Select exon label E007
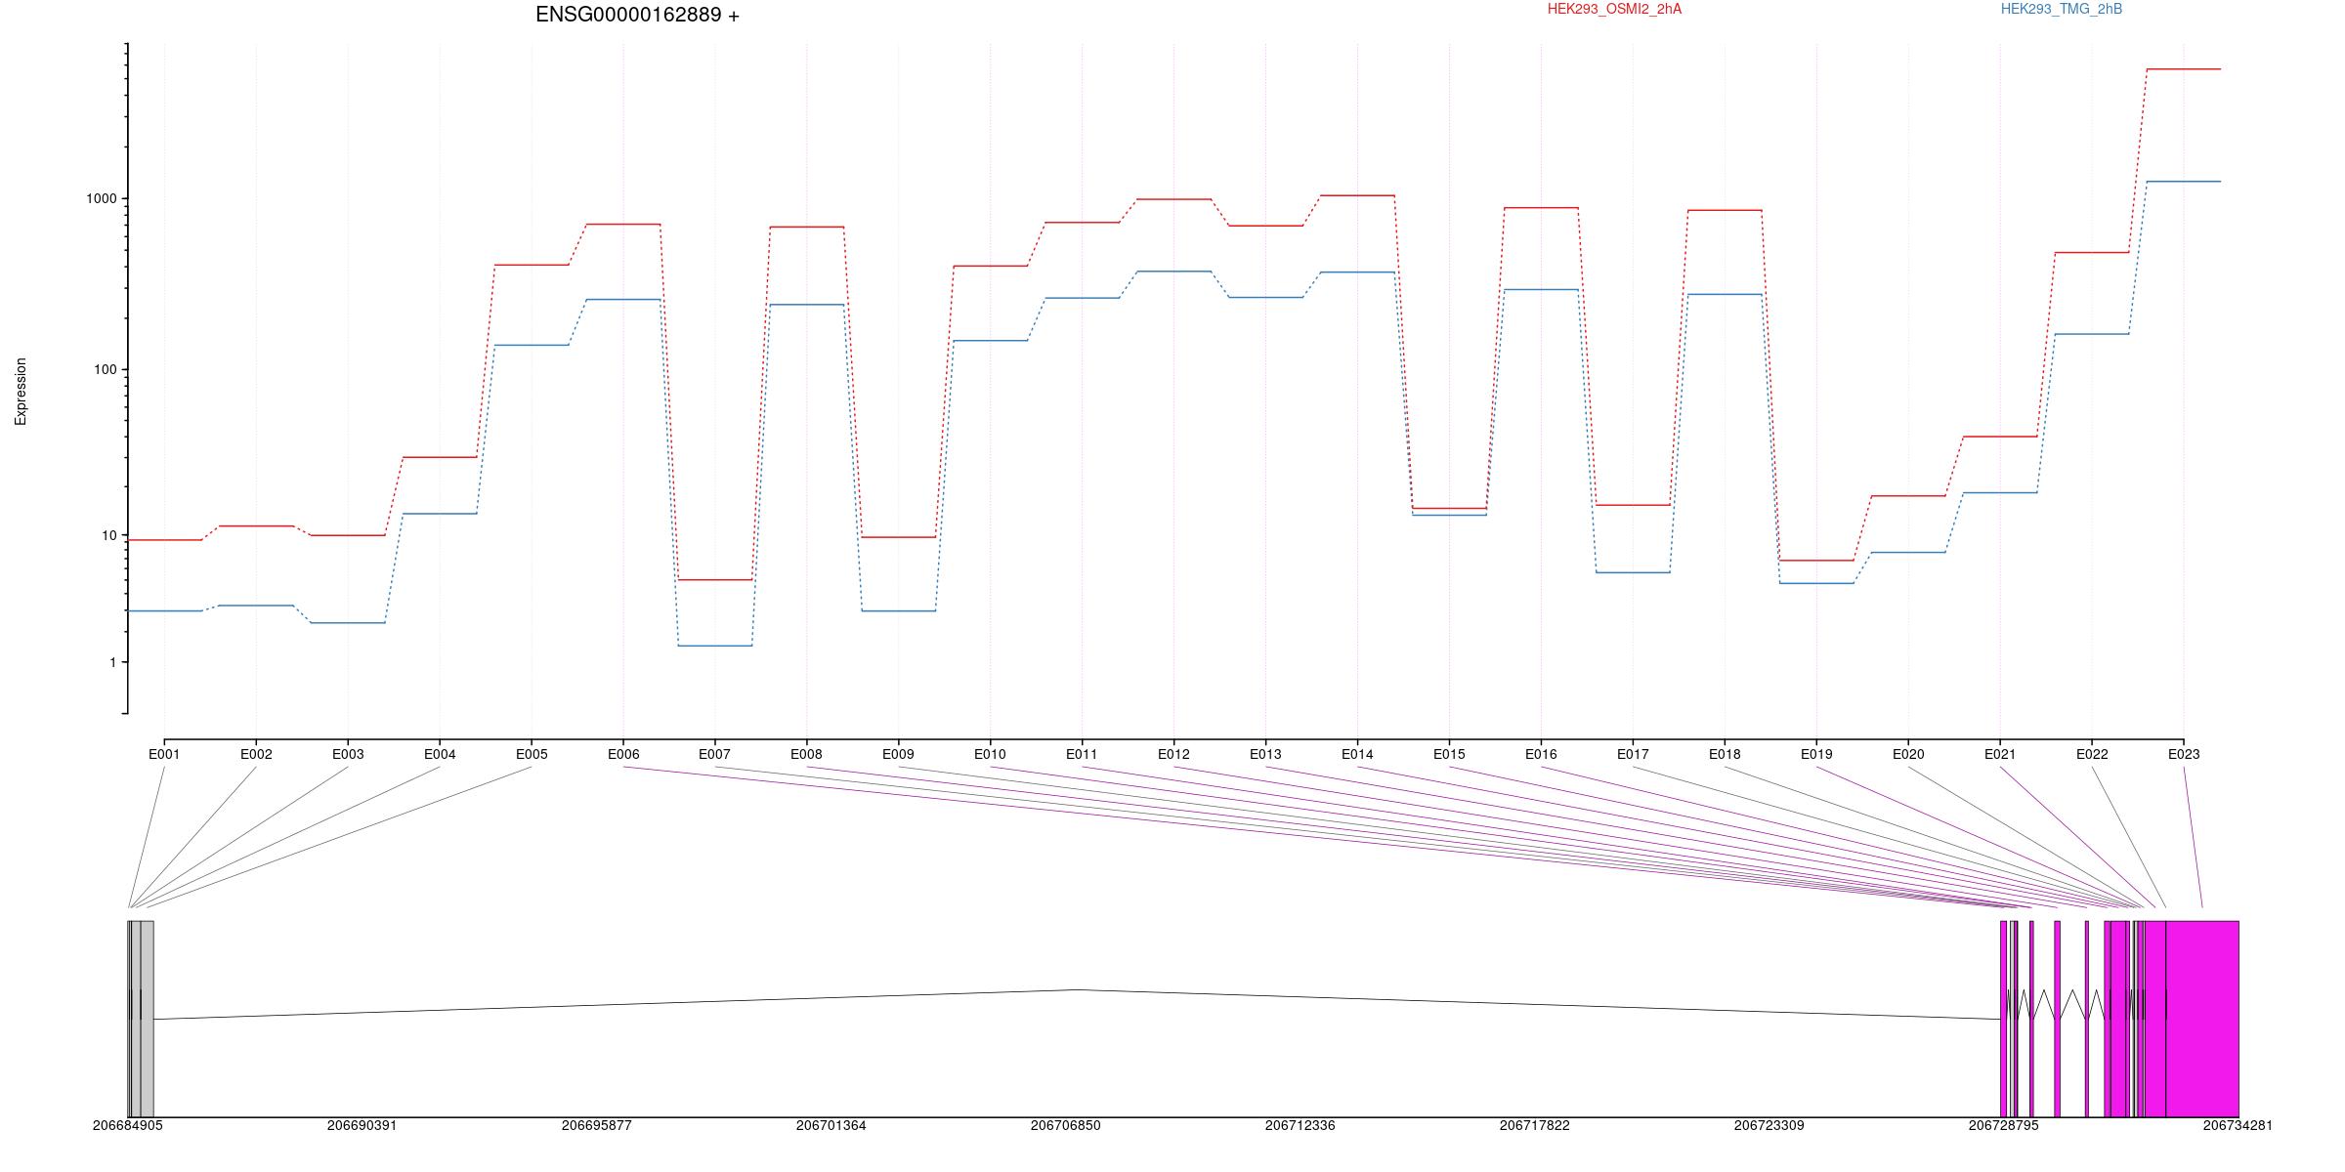This screenshot has width=2345, height=1172. tap(714, 754)
